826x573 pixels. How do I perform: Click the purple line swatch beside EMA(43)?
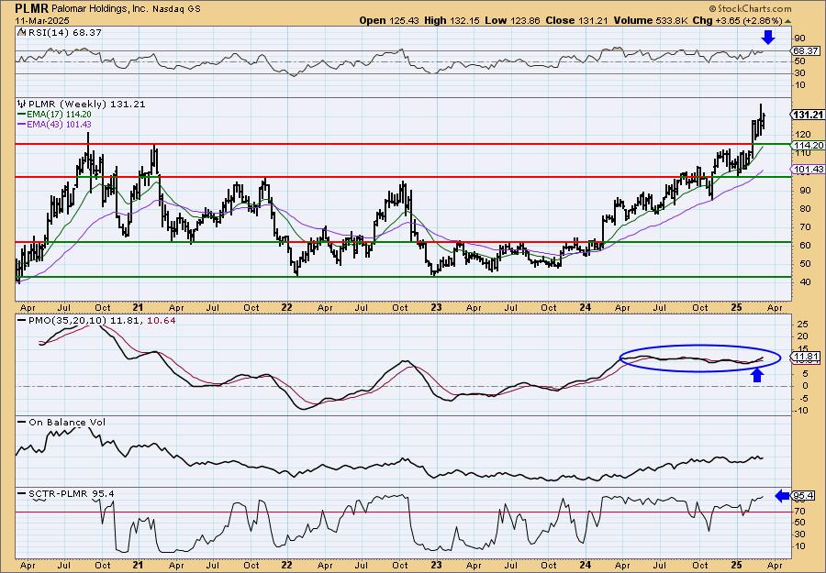[x=22, y=124]
